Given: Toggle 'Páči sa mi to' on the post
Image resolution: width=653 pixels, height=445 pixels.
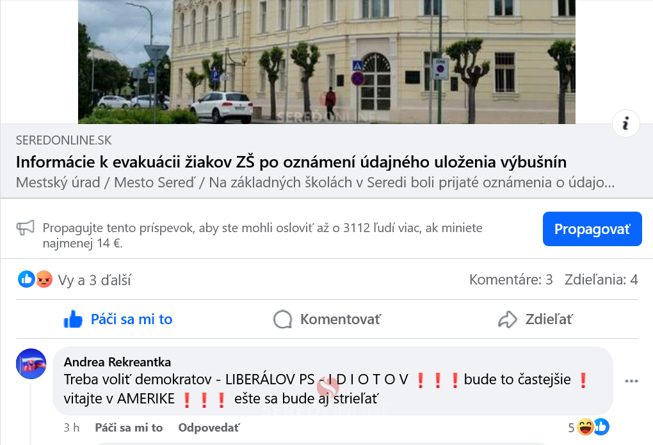Looking at the screenshot, I should click(x=118, y=320).
